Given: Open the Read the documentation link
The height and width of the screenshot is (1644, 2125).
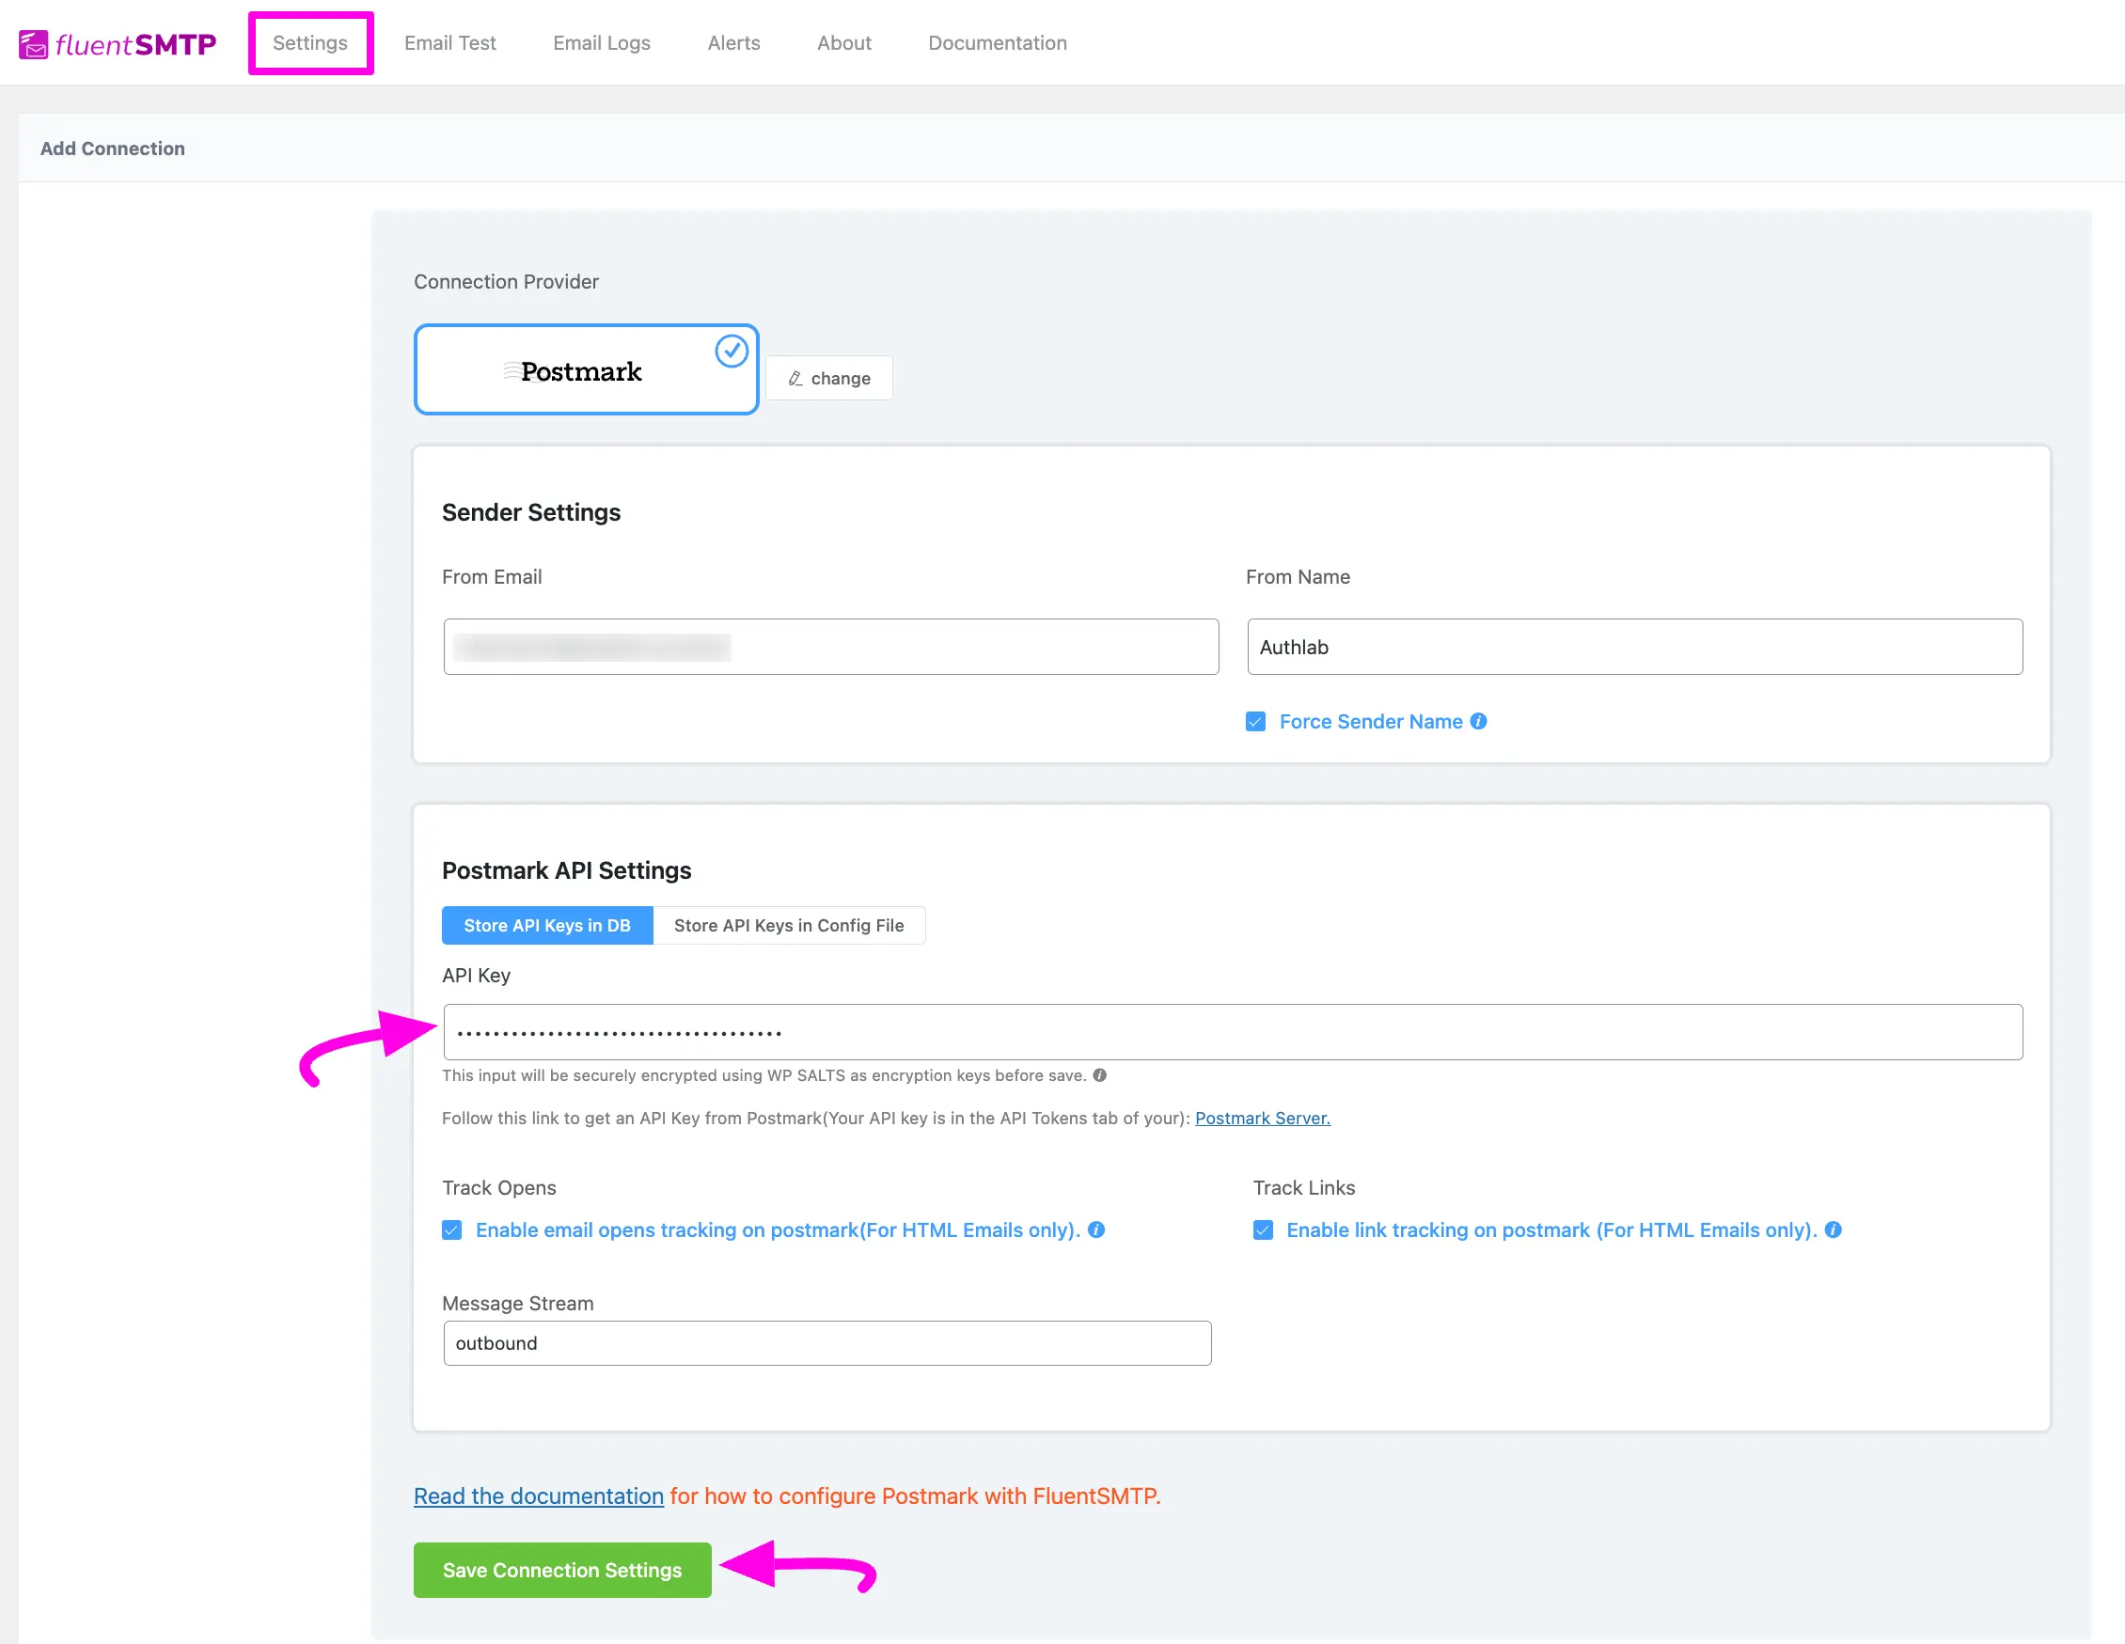Looking at the screenshot, I should [x=538, y=1495].
